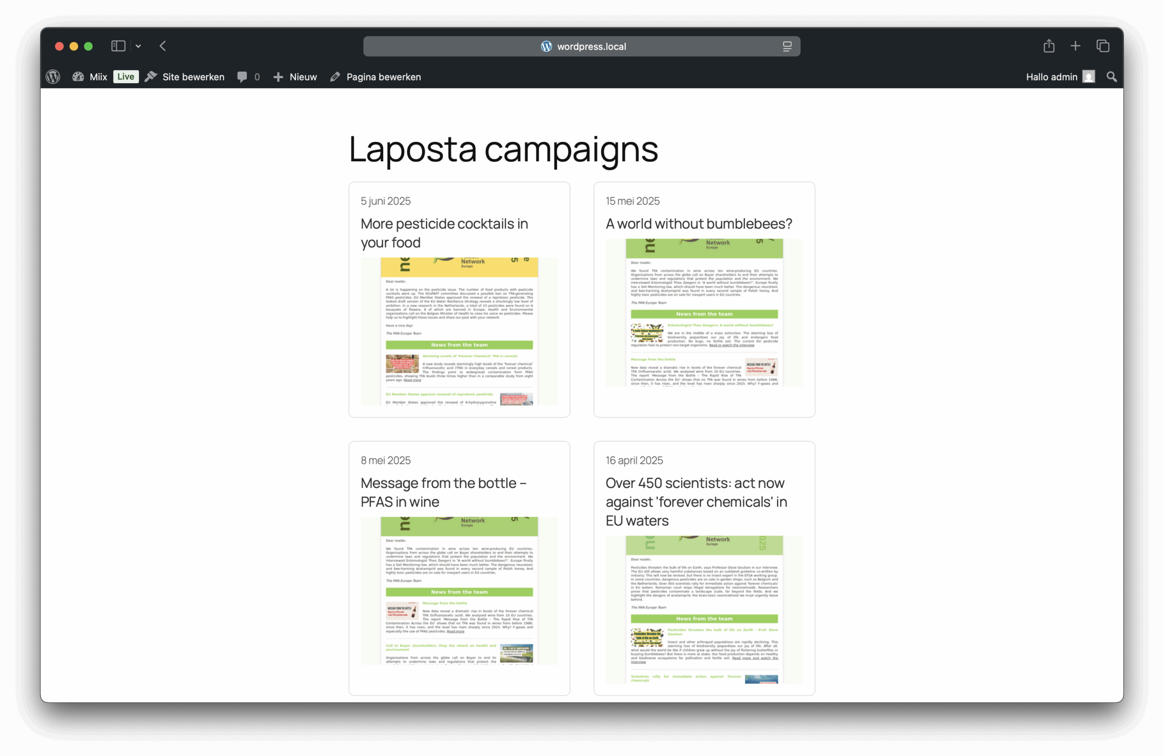The image size is (1164, 756).
Task: Click the Live status badge
Action: 125,77
